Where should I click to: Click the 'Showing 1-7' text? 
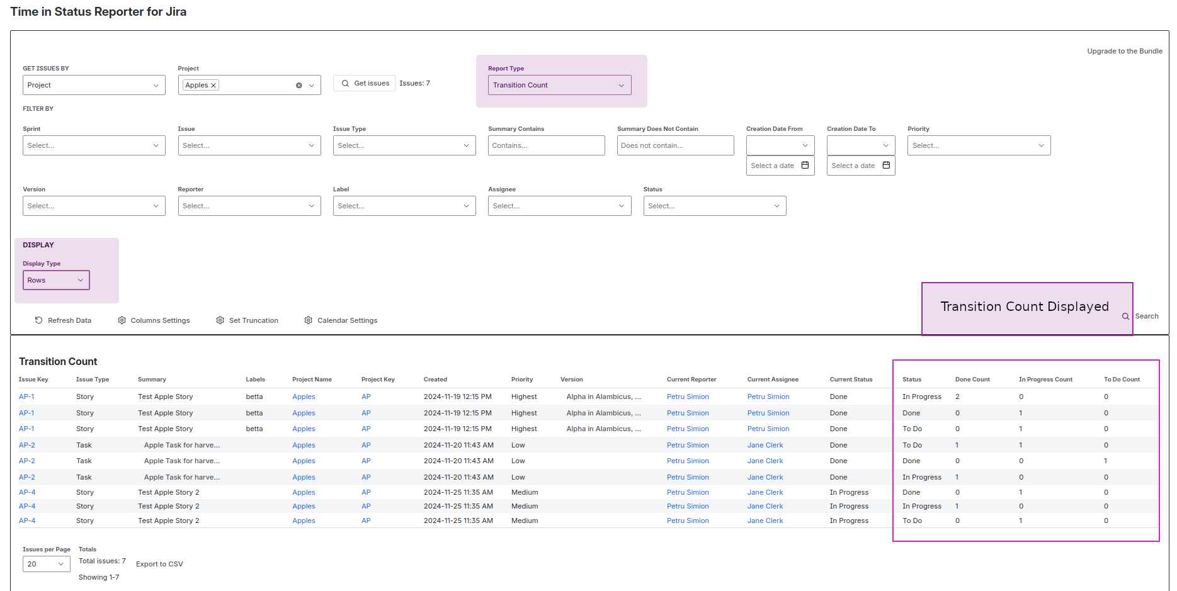tap(99, 577)
